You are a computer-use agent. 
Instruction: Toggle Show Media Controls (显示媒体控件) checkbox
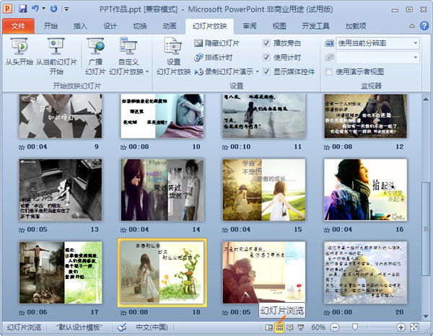point(266,71)
